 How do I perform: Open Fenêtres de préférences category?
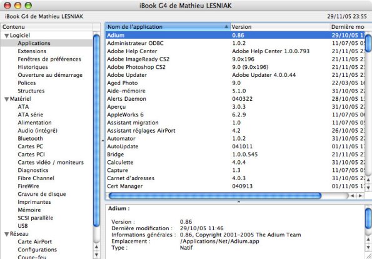pyautogui.click(x=49, y=59)
